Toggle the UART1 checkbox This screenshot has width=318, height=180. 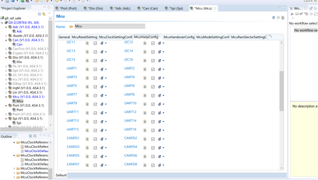[95, 69]
